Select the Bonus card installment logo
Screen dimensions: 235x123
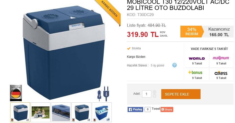click(x=195, y=72)
